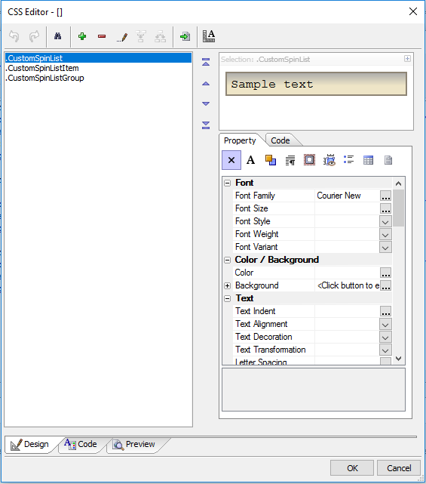426x484 pixels.
Task: Select the color/background overlapping squares icon
Action: tap(271, 160)
